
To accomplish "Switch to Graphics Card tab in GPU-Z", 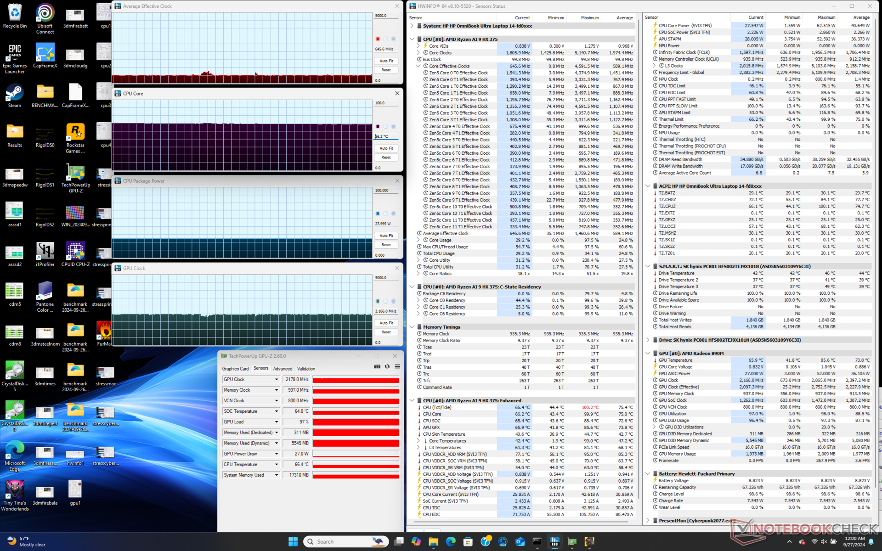I will pyautogui.click(x=235, y=369).
